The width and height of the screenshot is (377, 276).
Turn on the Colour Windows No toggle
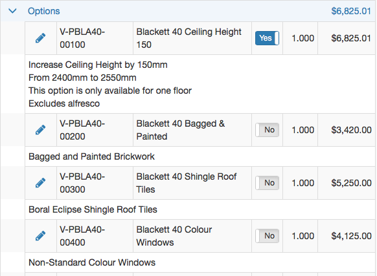(267, 236)
